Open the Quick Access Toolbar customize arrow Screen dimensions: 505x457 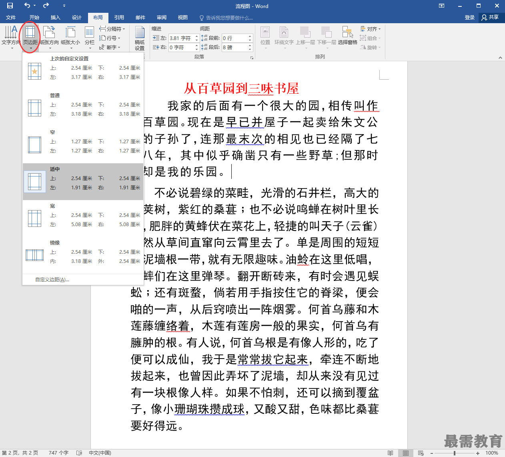(64, 6)
